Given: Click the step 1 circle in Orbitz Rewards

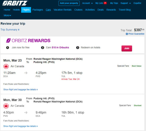Looking at the screenshot, I should (x=7, y=48).
